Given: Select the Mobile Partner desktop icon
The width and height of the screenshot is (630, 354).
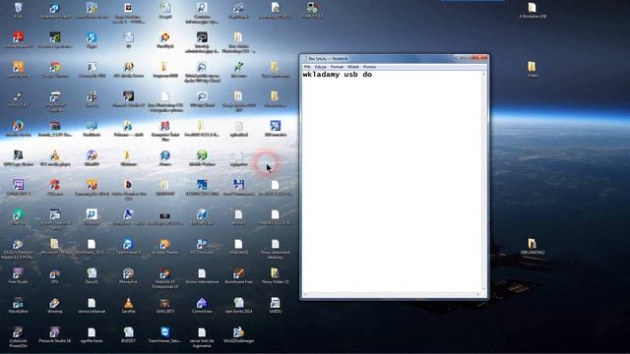Looking at the screenshot, I should (x=202, y=157).
